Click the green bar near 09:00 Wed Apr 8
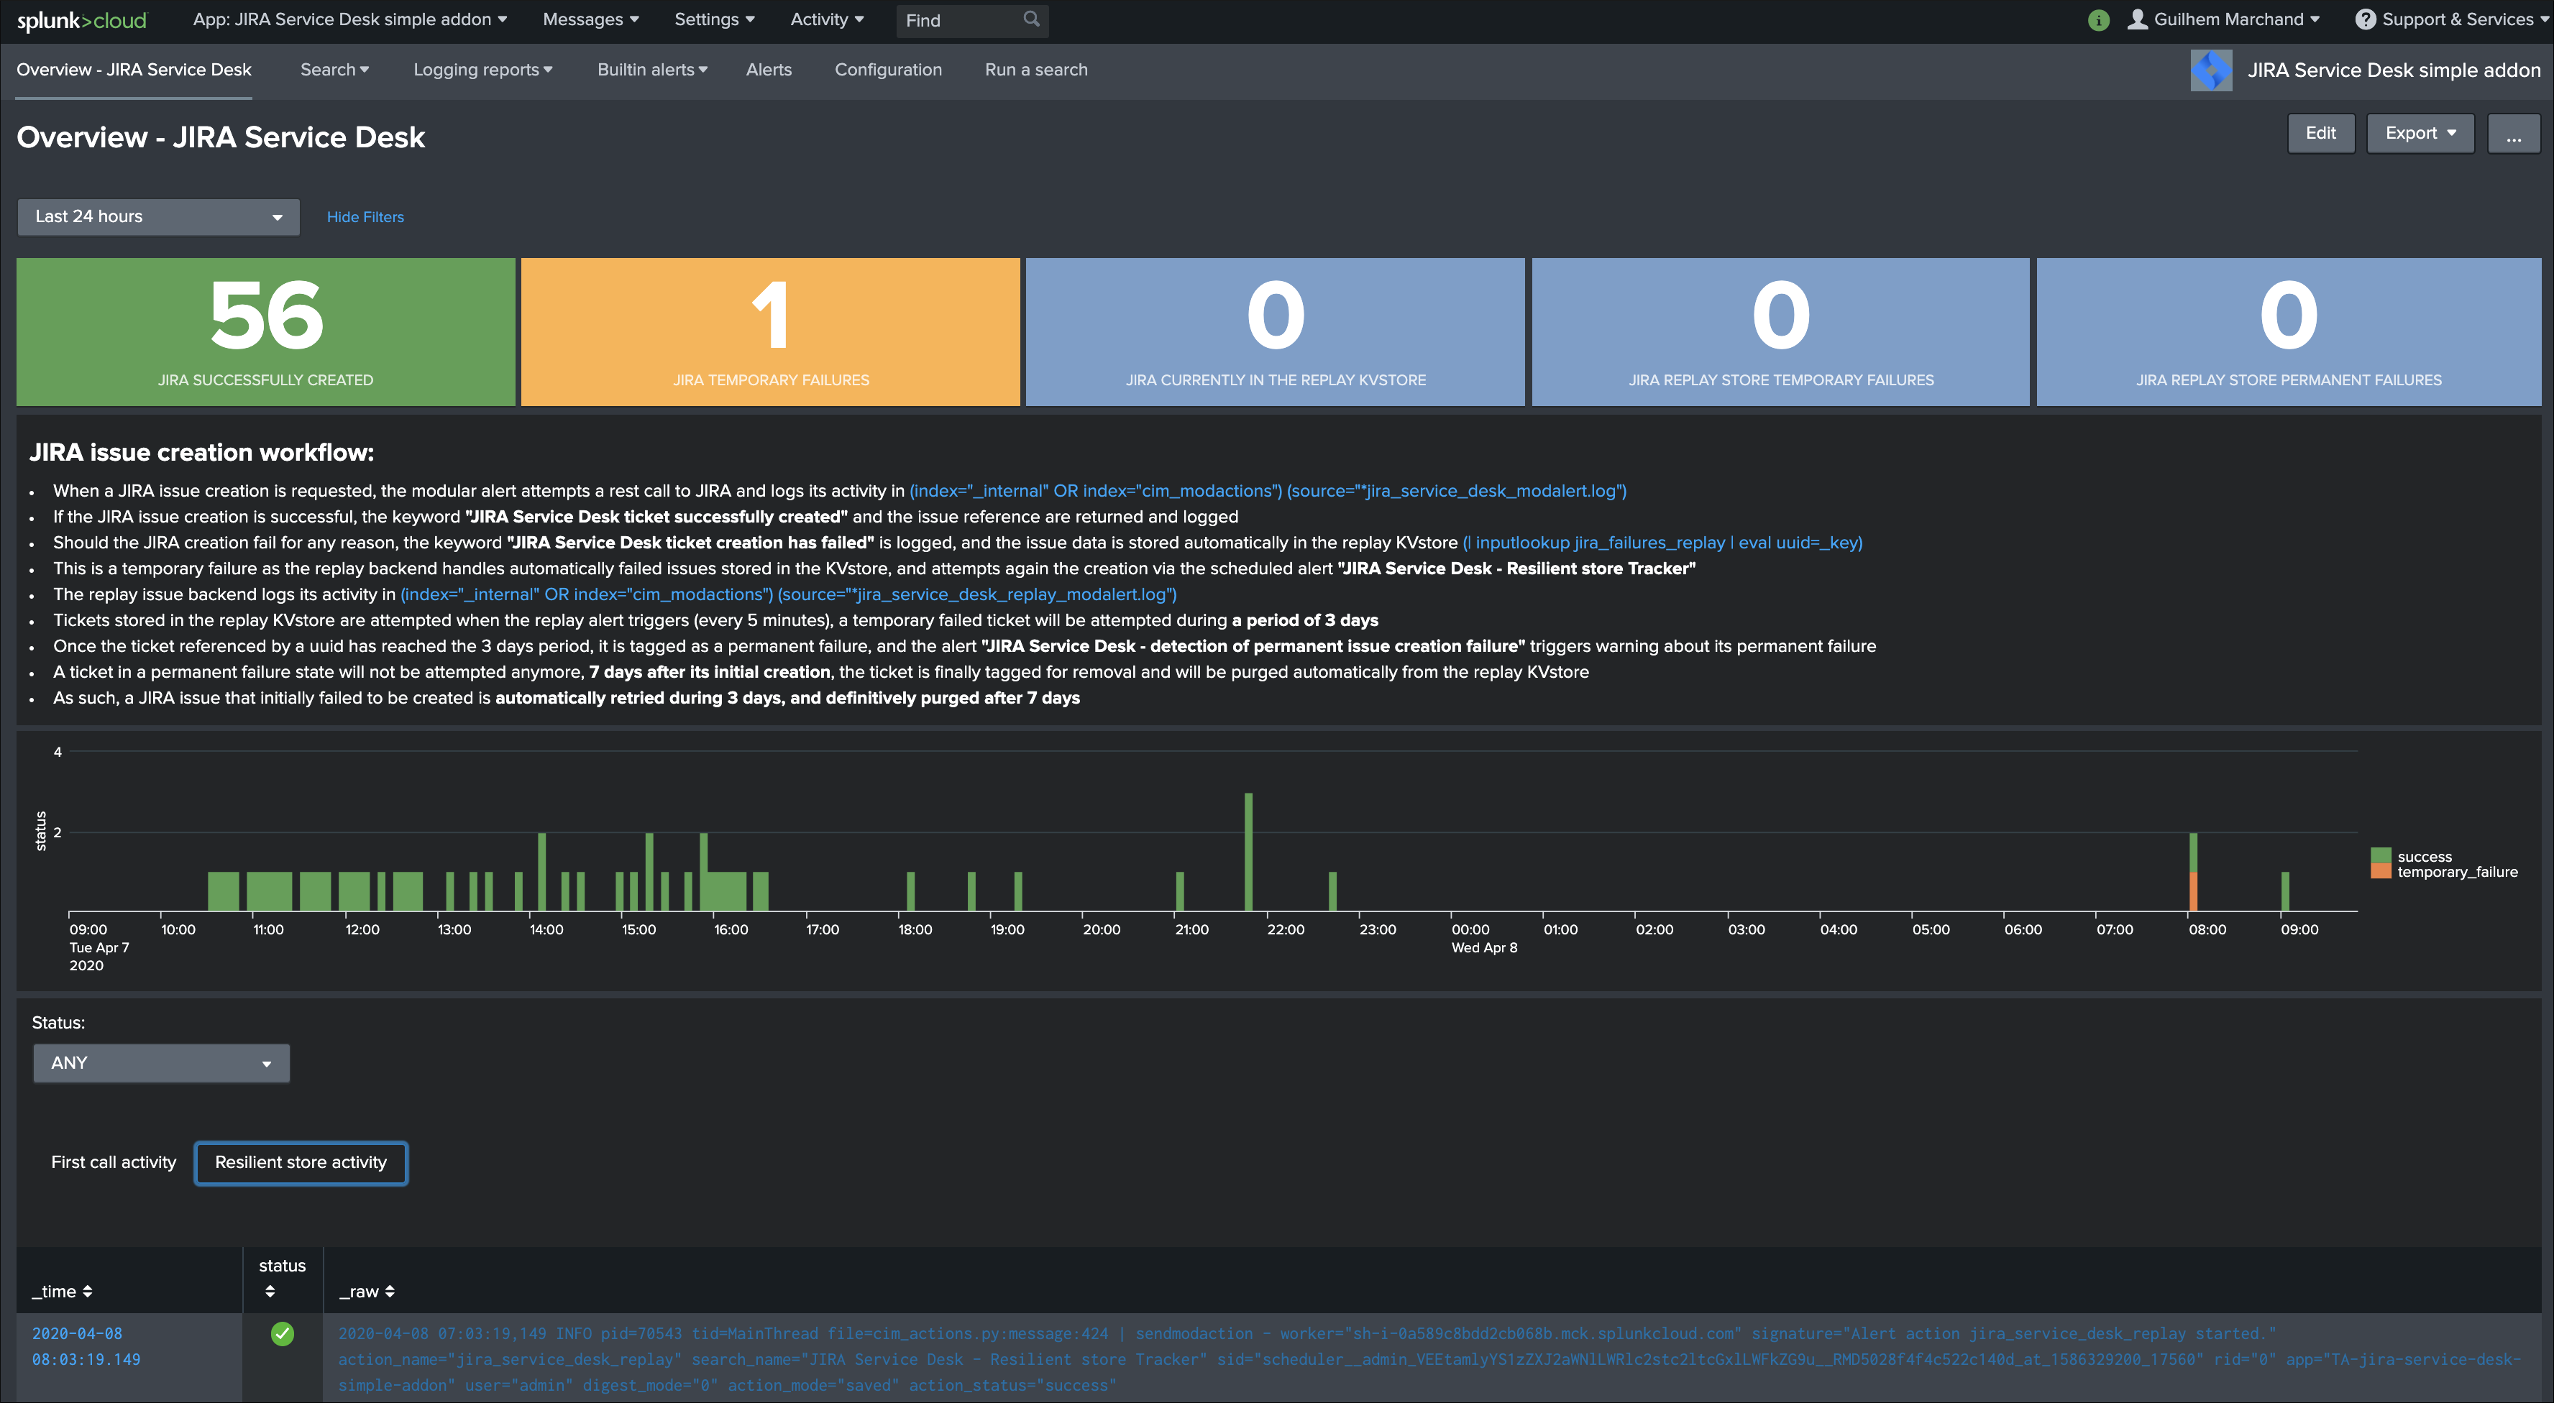 click(2285, 892)
